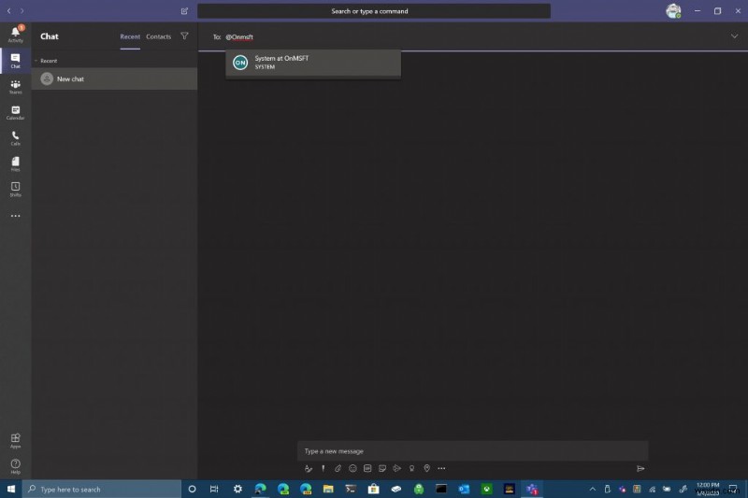Show more apps via the sidebar ellipsis

pyautogui.click(x=15, y=216)
